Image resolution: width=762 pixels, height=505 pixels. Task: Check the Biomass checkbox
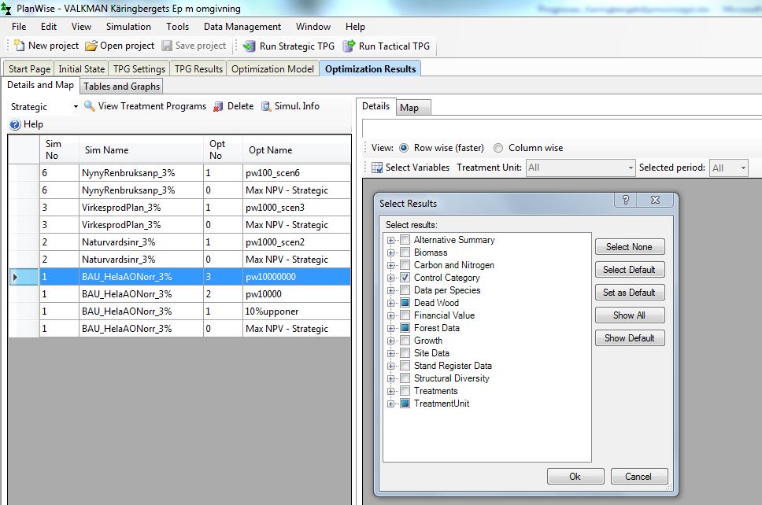click(405, 252)
